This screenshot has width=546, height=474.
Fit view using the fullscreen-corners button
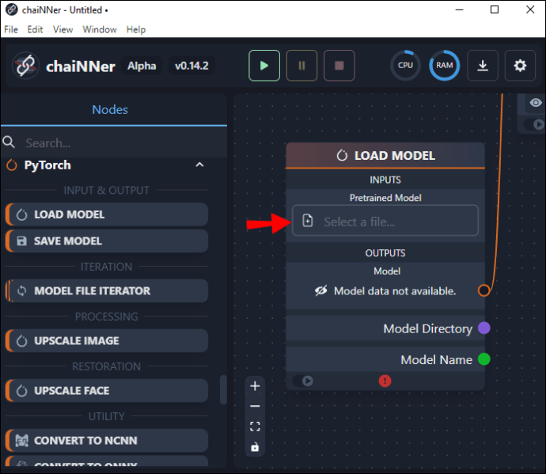(255, 427)
